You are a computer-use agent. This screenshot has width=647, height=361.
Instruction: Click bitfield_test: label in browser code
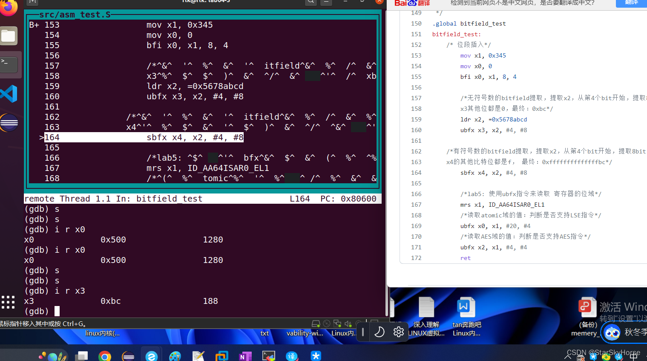tap(457, 34)
